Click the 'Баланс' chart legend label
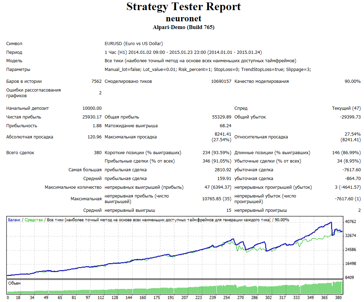 [14, 220]
